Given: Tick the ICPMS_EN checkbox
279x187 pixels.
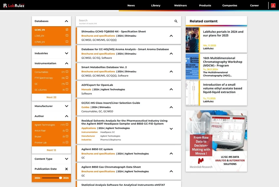Looking at the screenshot, I should pos(67,41).
